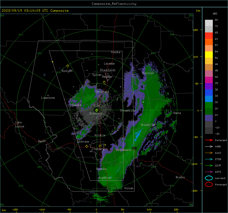Select the Calgary label
The width and height of the screenshot is (228, 213).
click(99, 149)
